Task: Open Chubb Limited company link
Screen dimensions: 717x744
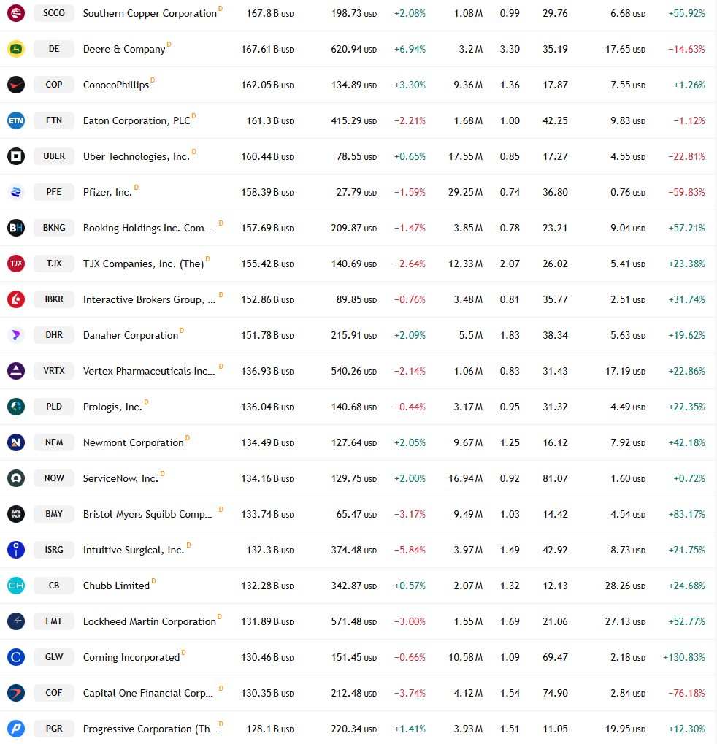Action: click(116, 586)
